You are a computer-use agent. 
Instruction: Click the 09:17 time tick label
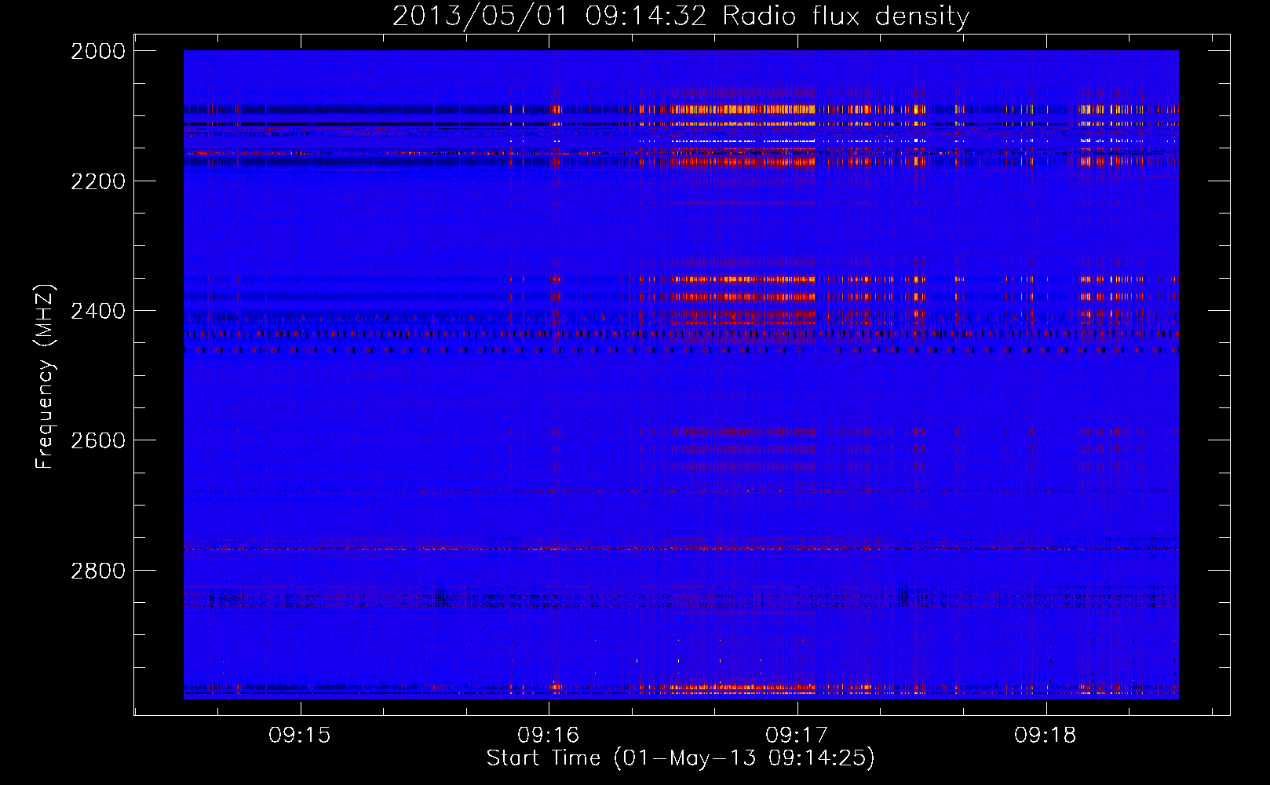click(797, 736)
